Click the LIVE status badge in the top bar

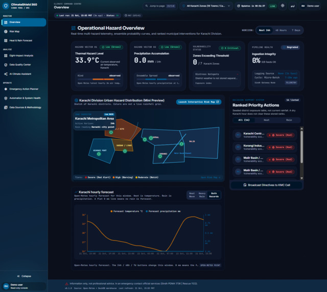coord(272,6)
